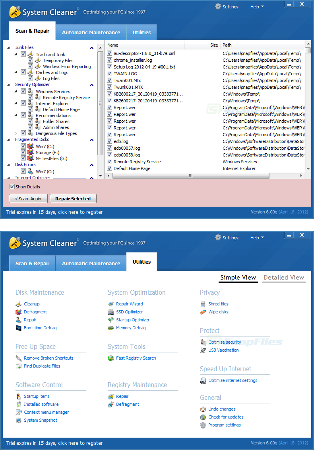Uncheck the edb.log file checkbox
Viewport: 314px width, 450px height.
[x=109, y=141]
